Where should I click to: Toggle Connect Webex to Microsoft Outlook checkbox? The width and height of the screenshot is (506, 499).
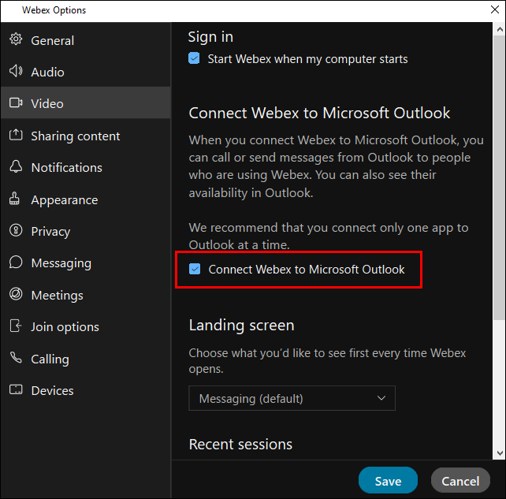[195, 269]
